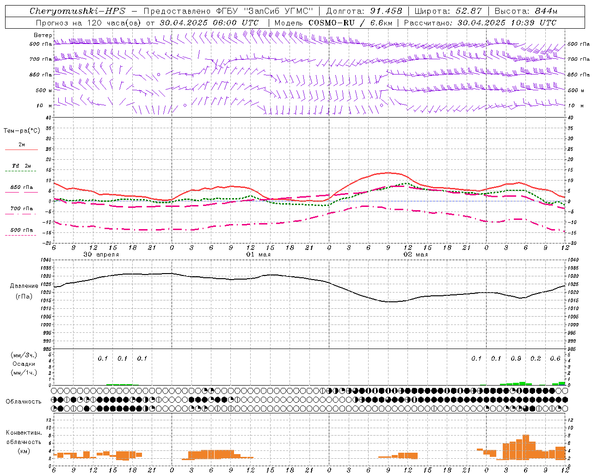
Task: Click the 'Td 2м' dew point legend entry
Action: pyautogui.click(x=22, y=166)
